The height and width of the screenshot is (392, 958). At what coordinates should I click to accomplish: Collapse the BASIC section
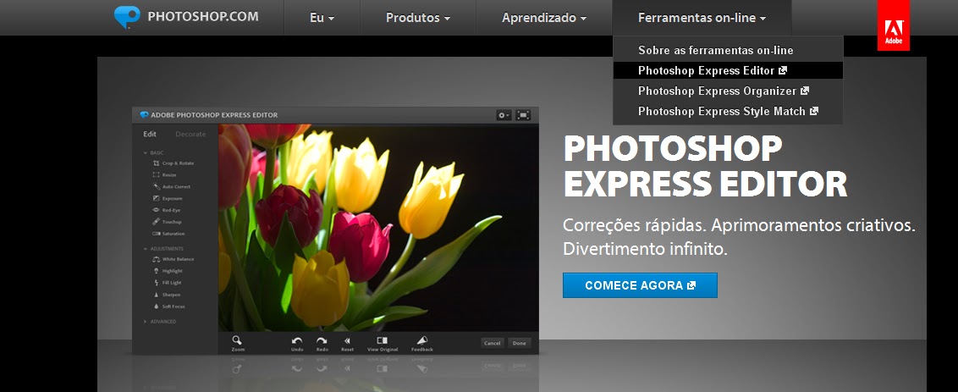153,152
